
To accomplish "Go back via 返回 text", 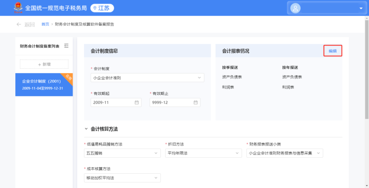I will [x=29, y=25].
